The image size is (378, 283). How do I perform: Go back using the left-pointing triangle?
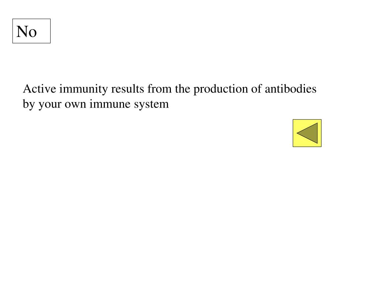(307, 133)
